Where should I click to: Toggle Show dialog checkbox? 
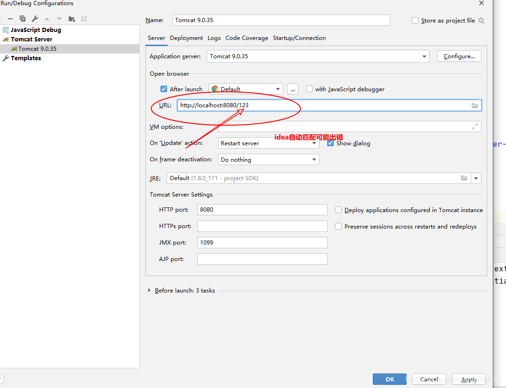pyautogui.click(x=330, y=143)
